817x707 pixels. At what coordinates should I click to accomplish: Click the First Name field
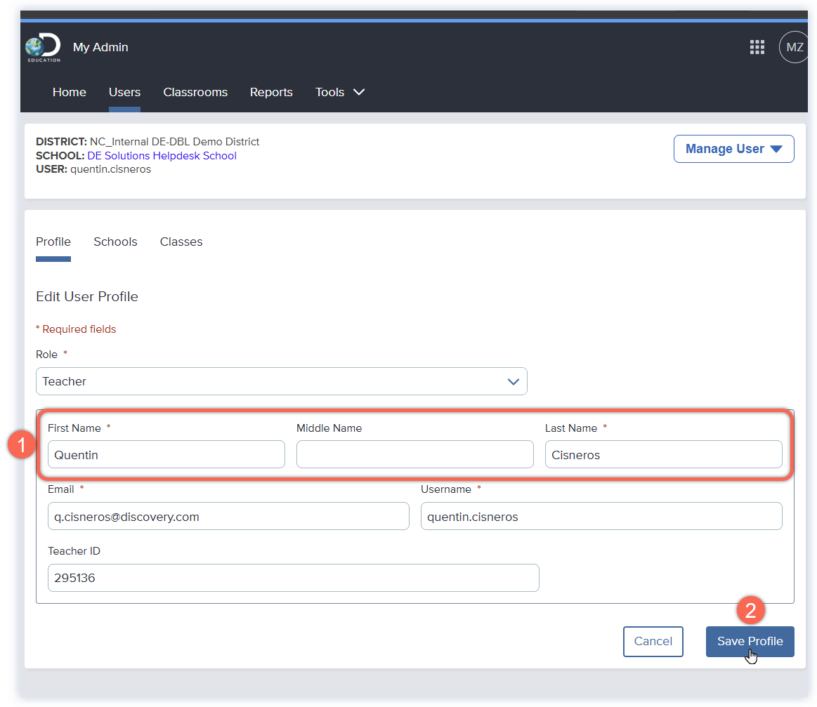(166, 455)
